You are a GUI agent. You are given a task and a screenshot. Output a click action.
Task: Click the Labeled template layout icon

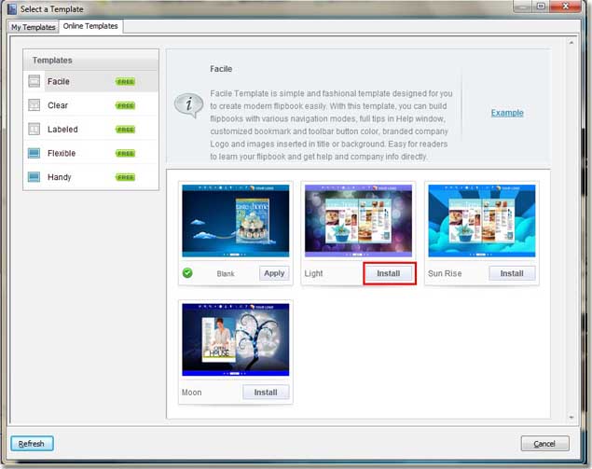point(34,130)
